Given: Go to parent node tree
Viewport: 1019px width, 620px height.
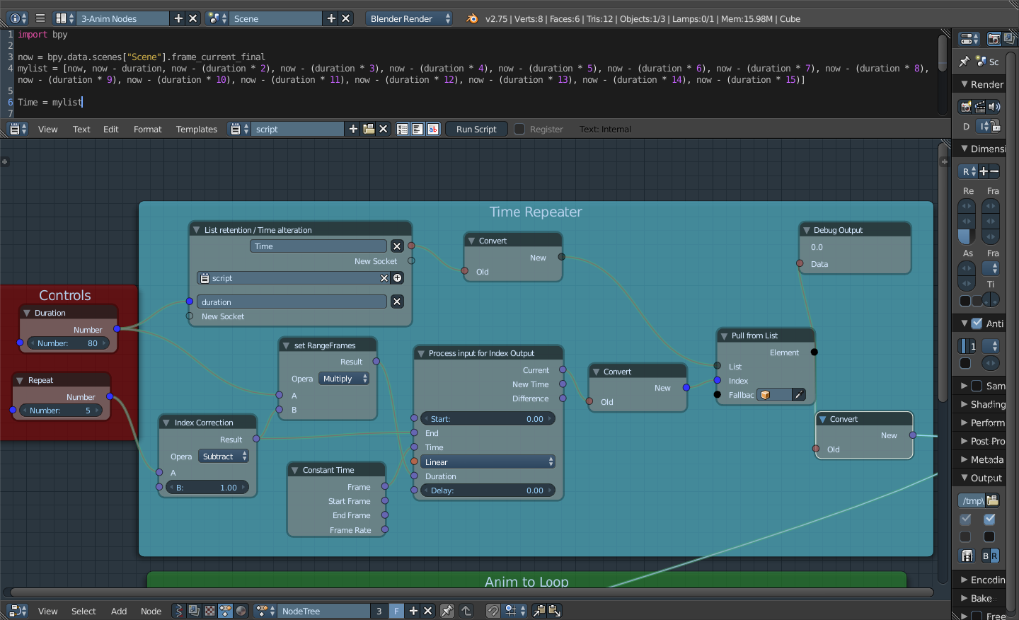Looking at the screenshot, I should 466,611.
